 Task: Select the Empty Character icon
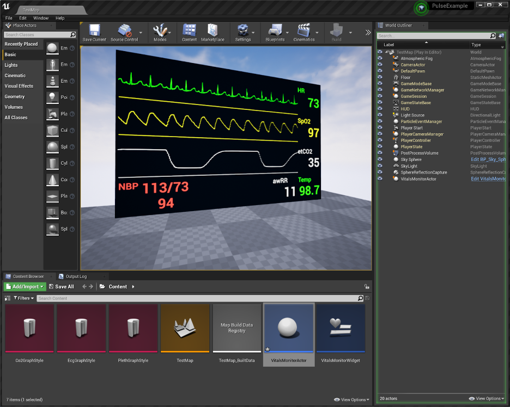click(x=52, y=64)
